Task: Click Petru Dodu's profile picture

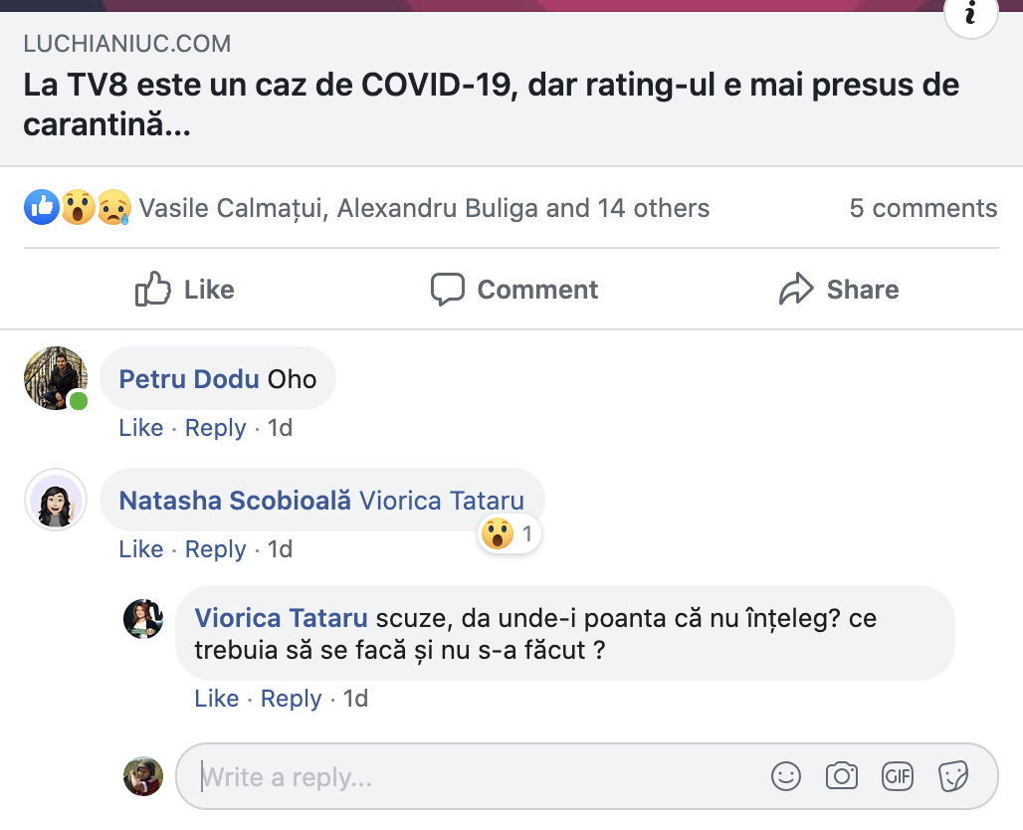Action: pos(56,378)
